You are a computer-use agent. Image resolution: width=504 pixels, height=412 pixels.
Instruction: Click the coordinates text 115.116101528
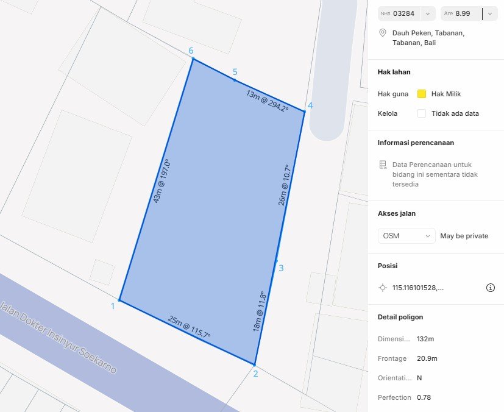(417, 288)
